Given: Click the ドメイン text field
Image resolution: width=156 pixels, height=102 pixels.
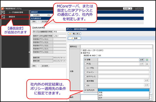Looking at the screenshot, I should (x=124, y=72).
